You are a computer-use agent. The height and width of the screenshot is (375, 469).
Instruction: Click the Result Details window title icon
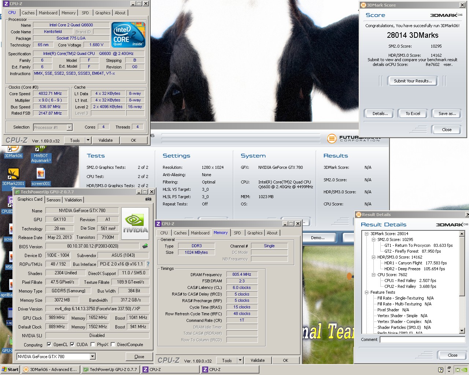pos(359,215)
